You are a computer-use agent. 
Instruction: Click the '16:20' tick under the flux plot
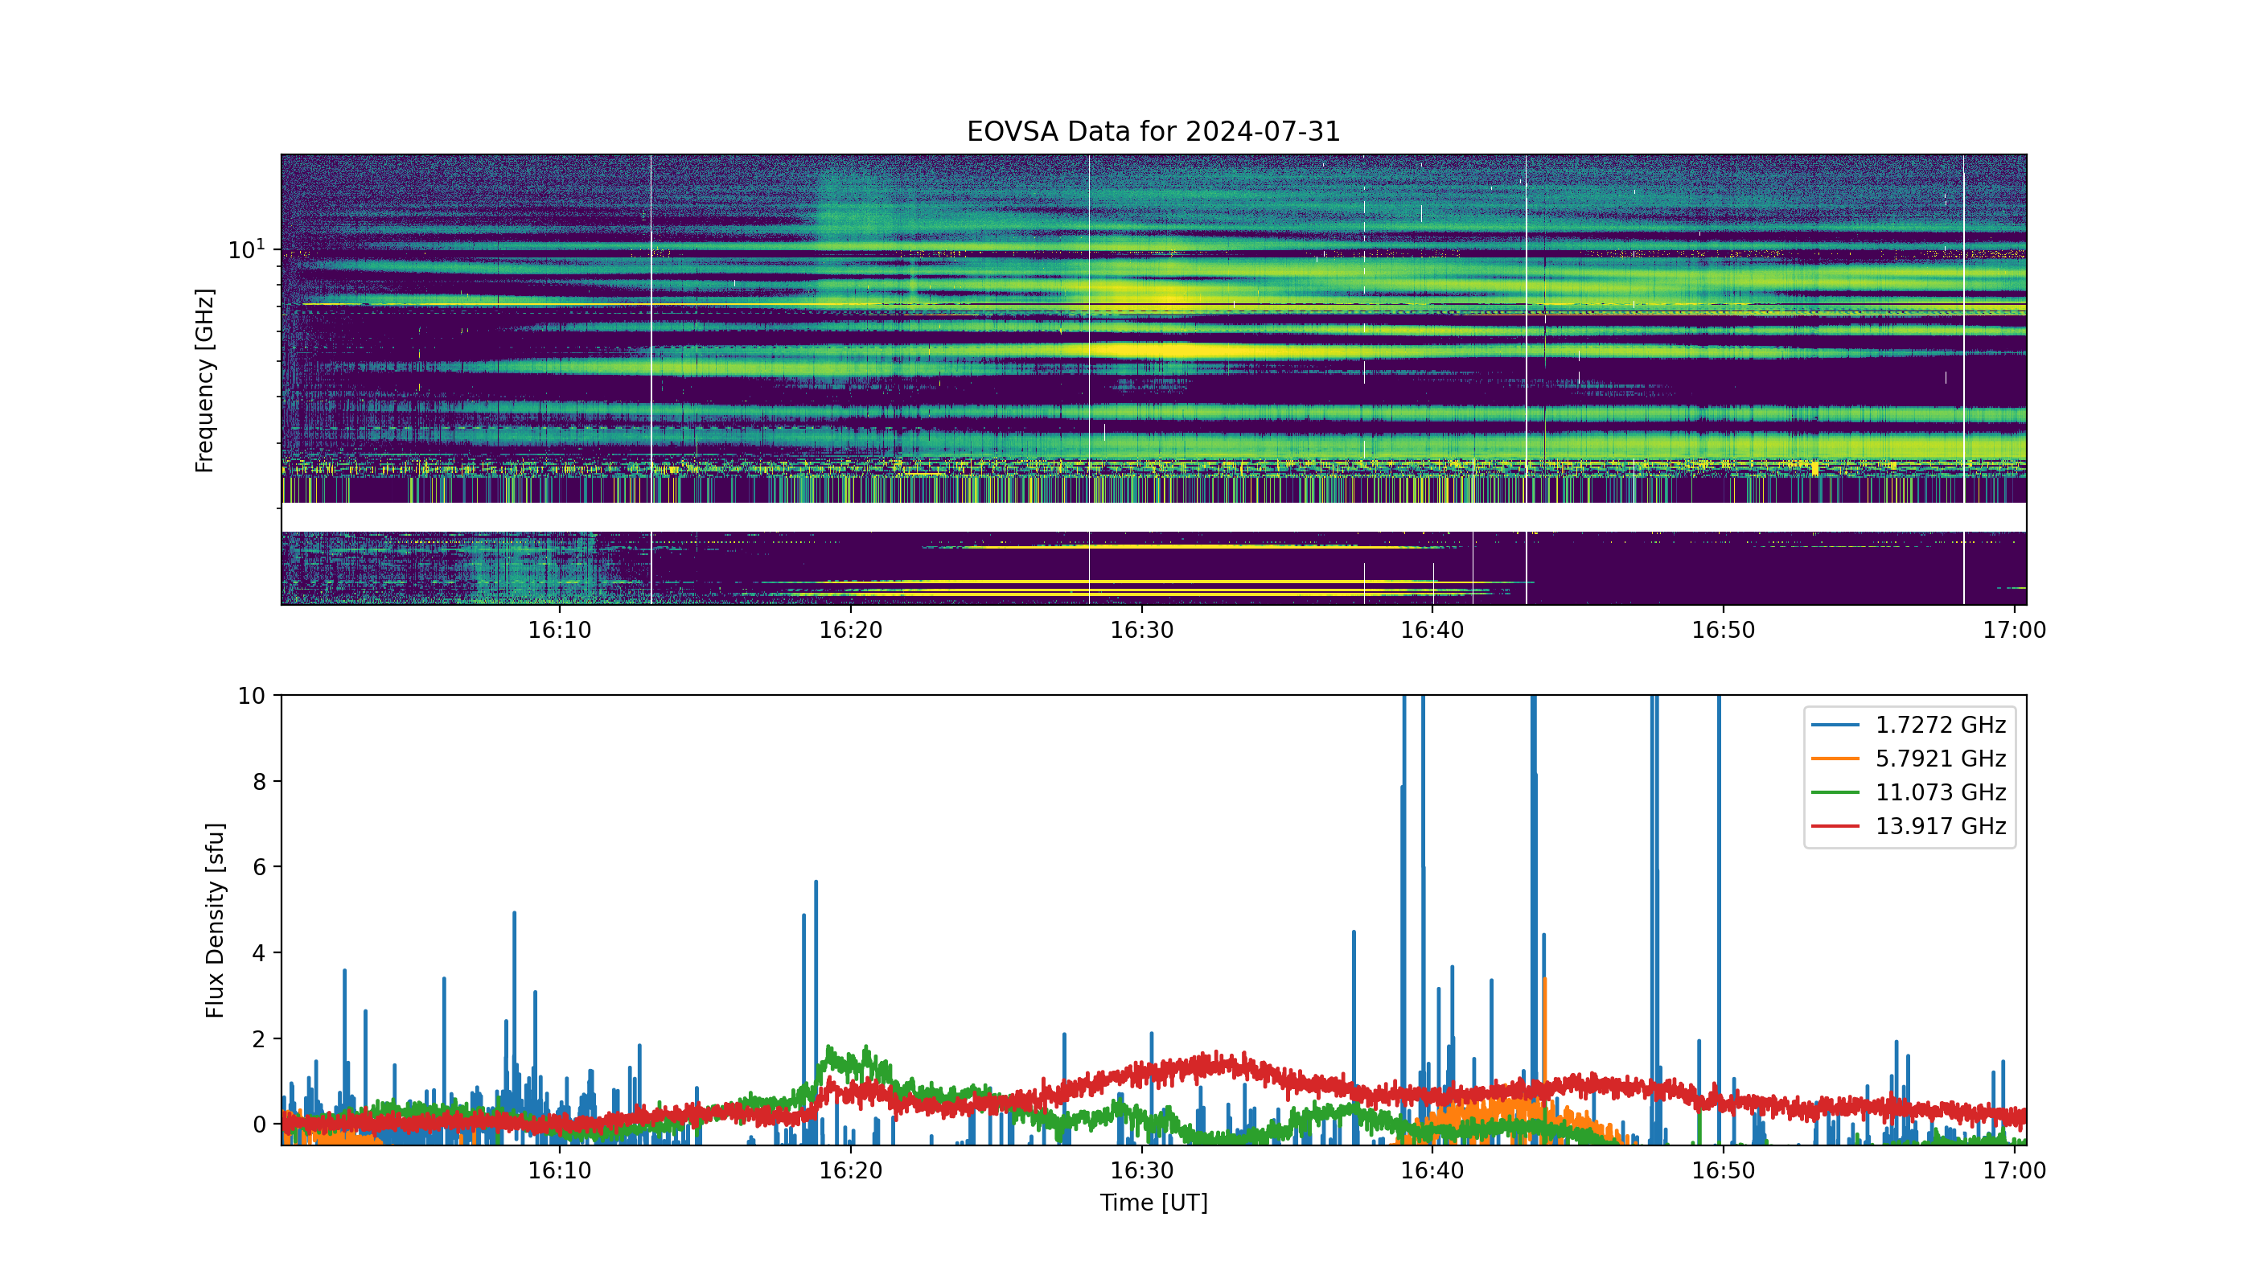[851, 1170]
